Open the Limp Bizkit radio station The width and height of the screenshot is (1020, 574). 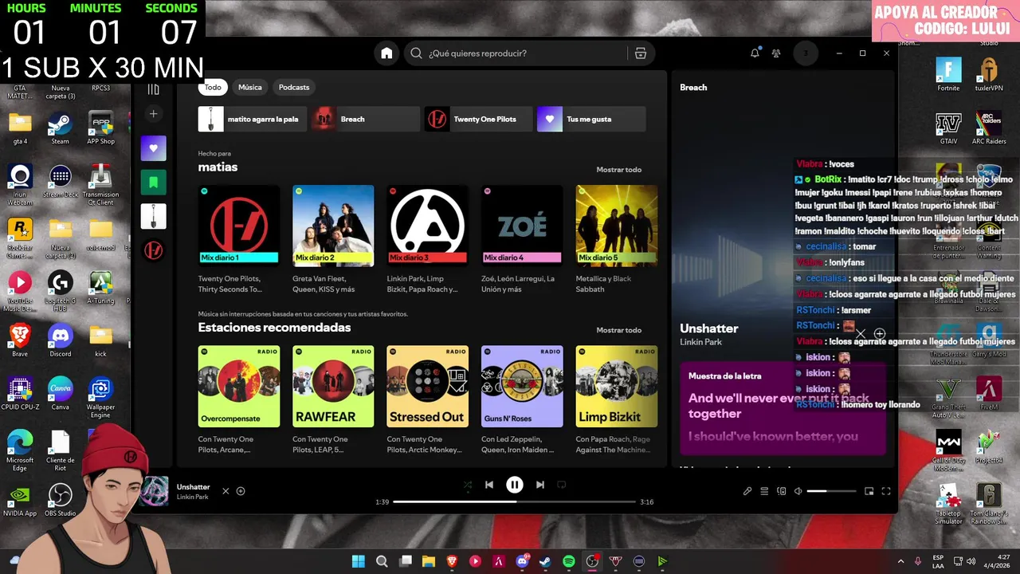pos(617,399)
